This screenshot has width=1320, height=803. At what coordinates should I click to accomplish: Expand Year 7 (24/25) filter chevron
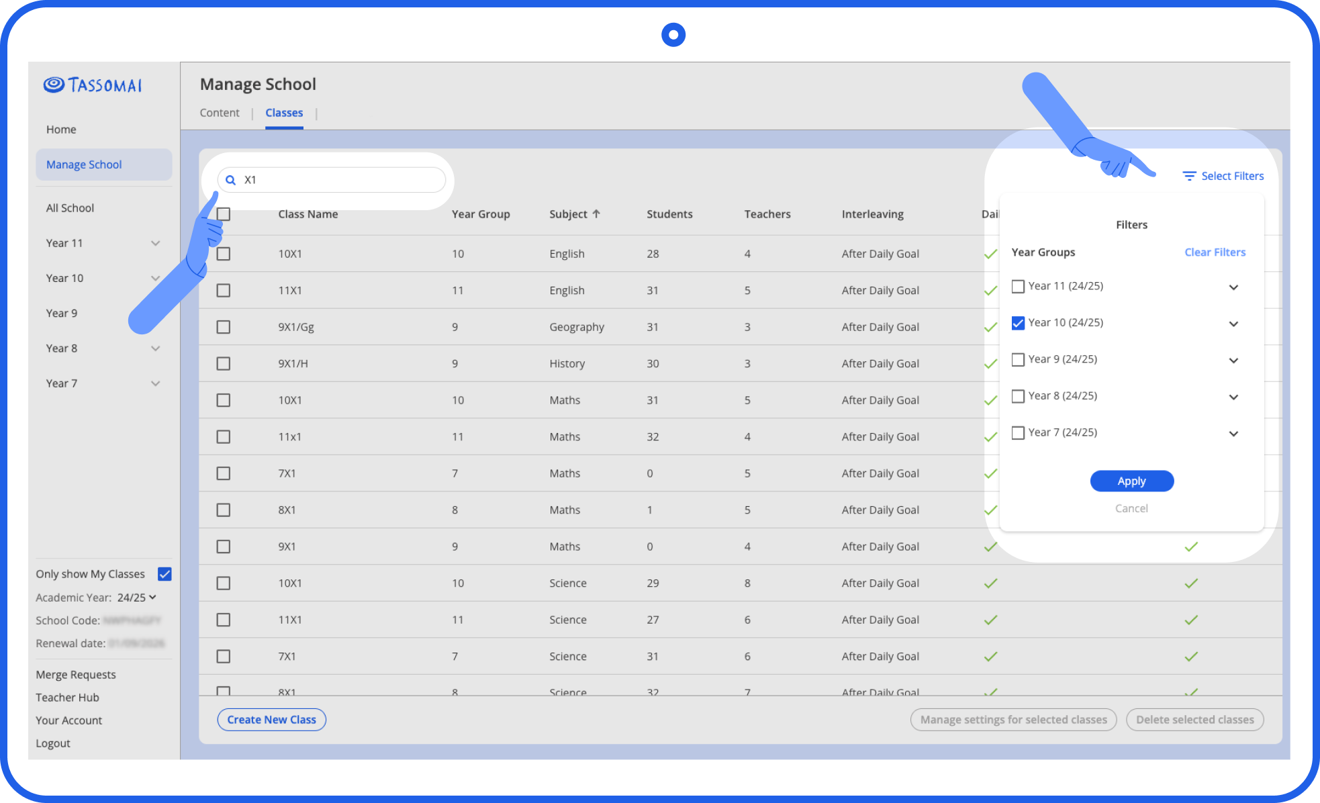[x=1233, y=434]
